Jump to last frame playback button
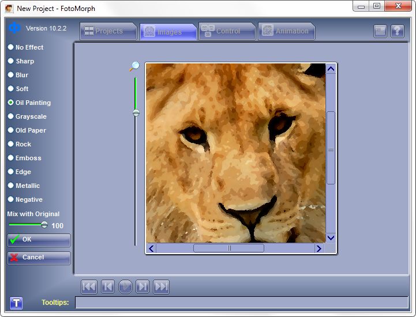416x317 pixels. 162,287
